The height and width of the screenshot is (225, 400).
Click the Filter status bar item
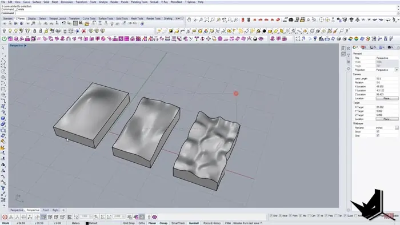coord(228,223)
